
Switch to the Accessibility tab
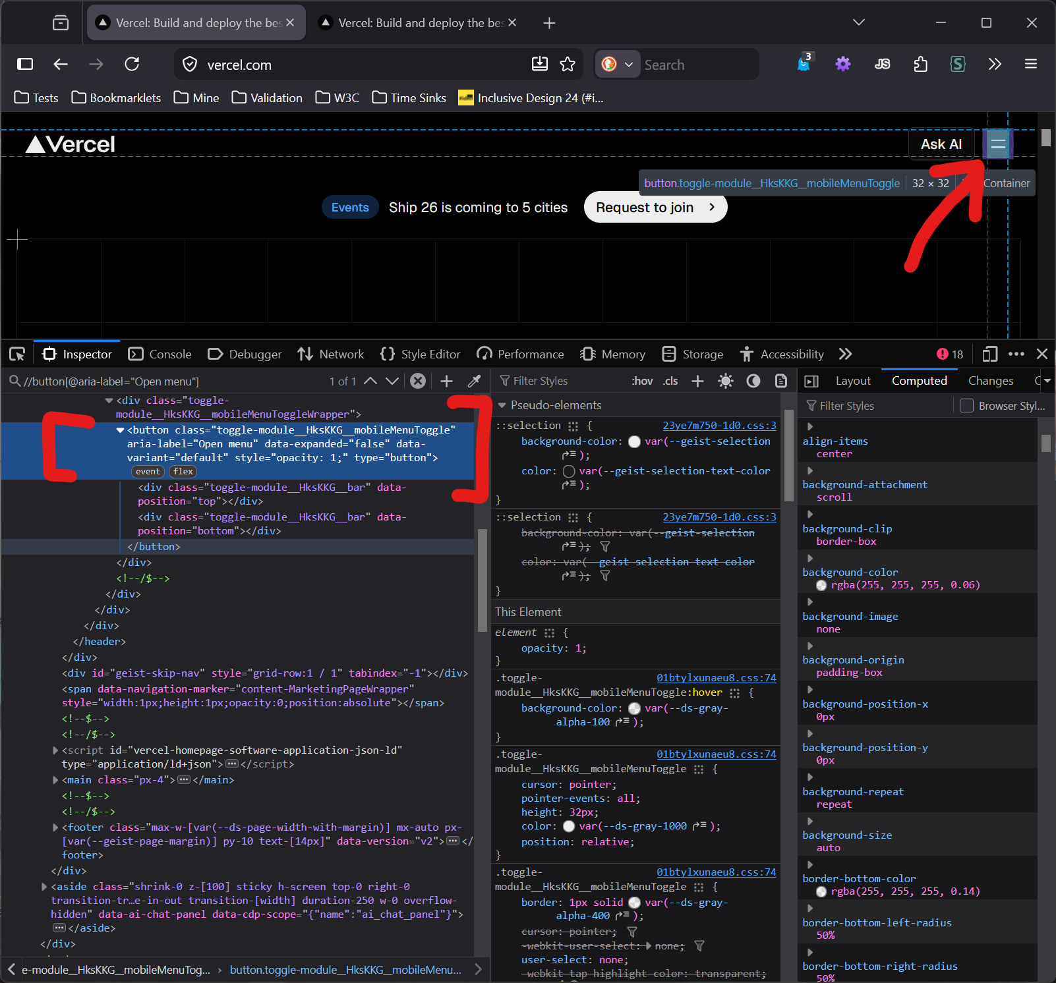pos(782,354)
